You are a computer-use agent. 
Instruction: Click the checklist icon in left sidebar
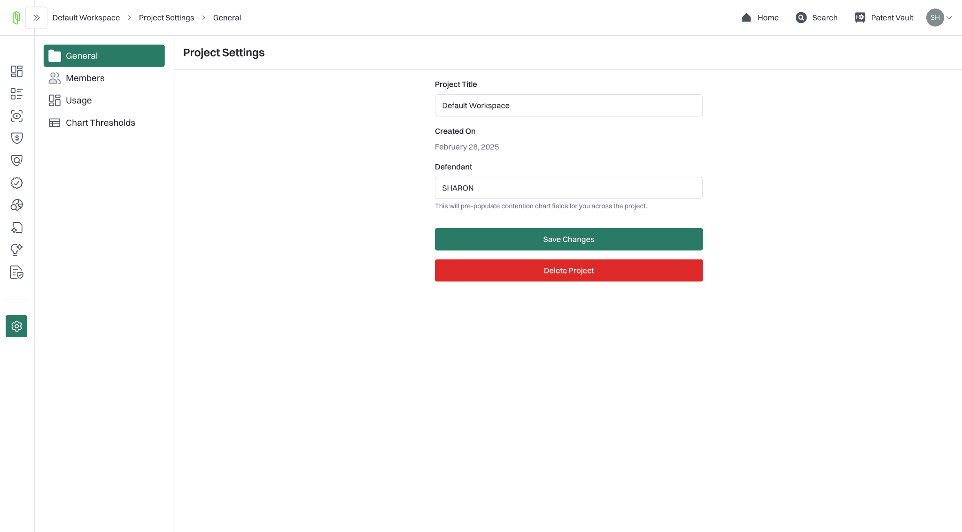point(16,94)
